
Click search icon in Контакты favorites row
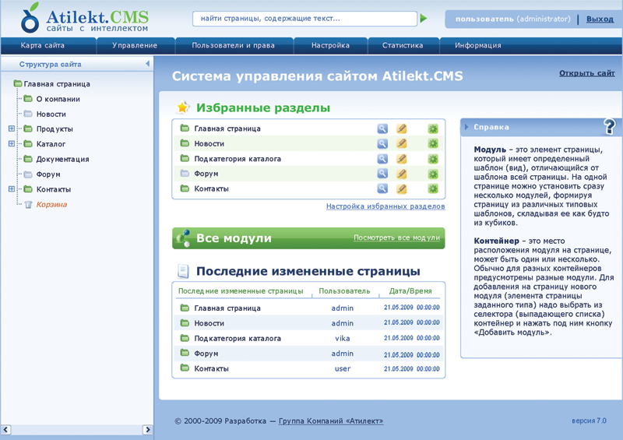[382, 188]
